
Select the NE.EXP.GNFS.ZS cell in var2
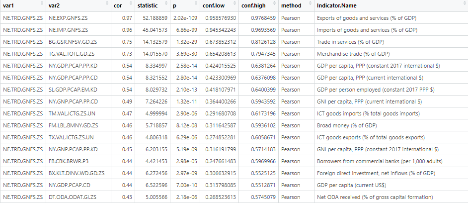(x=69, y=18)
